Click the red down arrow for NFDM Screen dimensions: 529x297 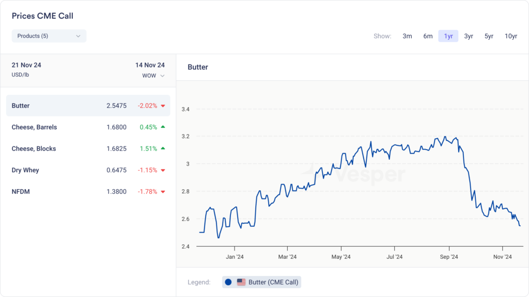point(163,192)
